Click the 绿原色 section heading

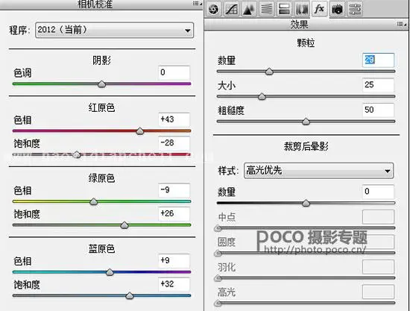point(101,178)
